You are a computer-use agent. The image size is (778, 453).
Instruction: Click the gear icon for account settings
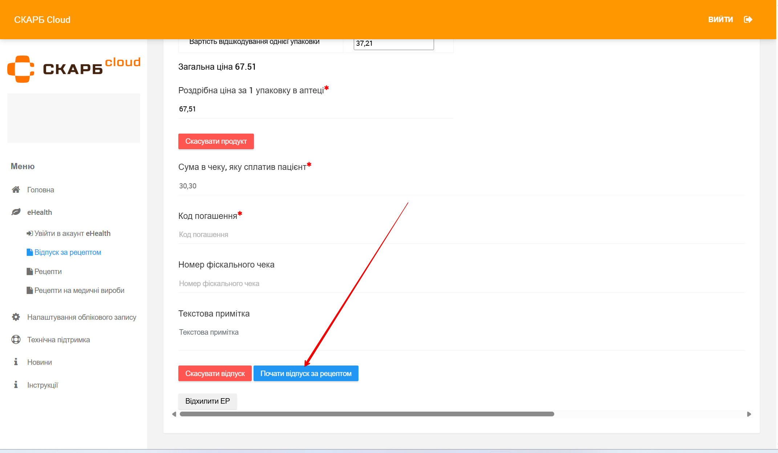click(16, 317)
